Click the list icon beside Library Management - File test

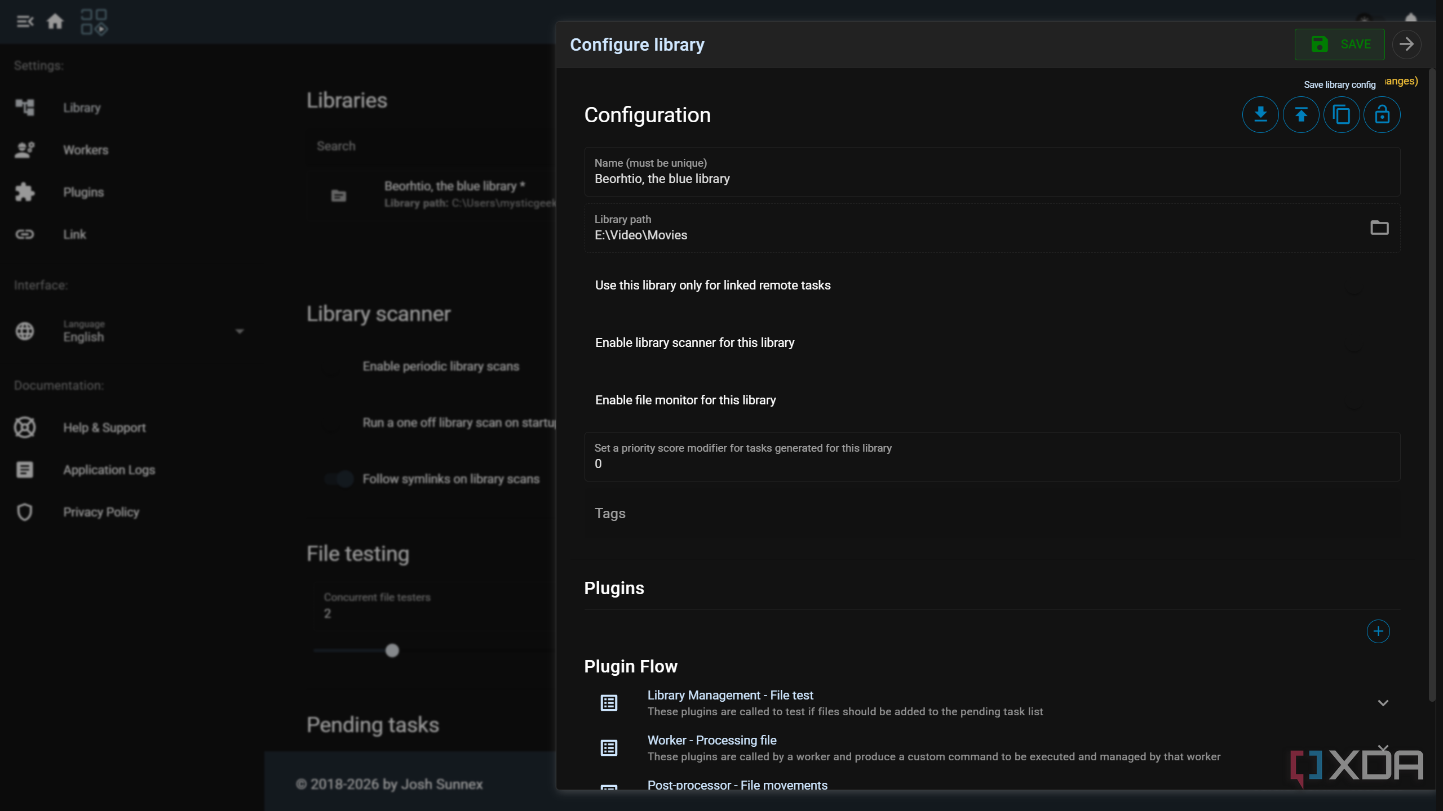pos(609,703)
